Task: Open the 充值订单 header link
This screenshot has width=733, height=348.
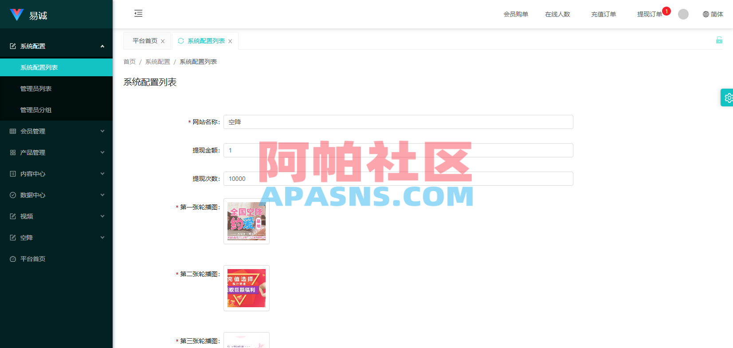Action: point(604,14)
